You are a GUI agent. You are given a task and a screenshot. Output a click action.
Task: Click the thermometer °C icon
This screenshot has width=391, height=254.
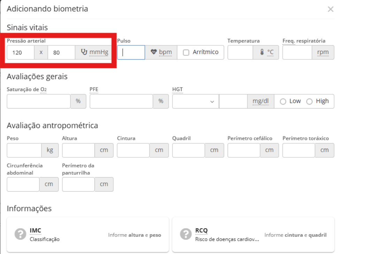tap(262, 52)
